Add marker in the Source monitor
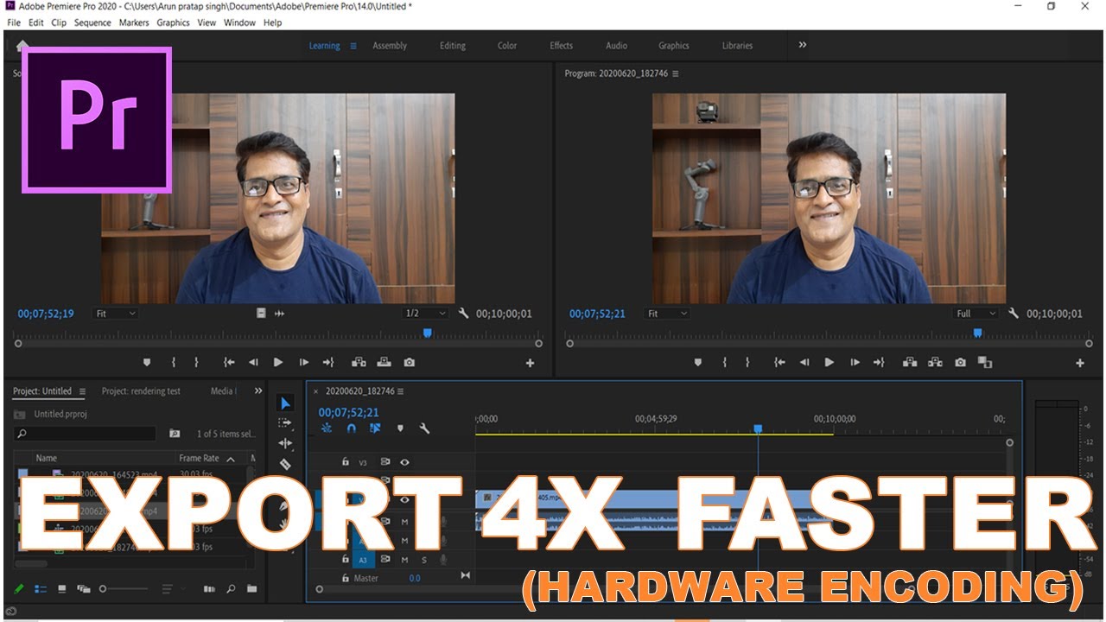Viewport: 1106px width, 622px height. (x=147, y=363)
